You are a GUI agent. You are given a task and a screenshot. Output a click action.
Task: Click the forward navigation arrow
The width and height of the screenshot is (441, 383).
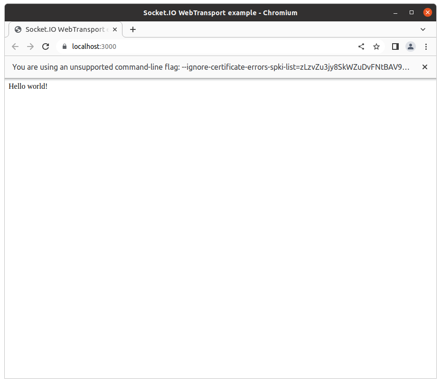30,47
